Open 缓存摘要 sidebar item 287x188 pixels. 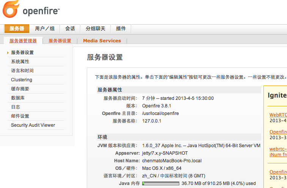click(20, 89)
